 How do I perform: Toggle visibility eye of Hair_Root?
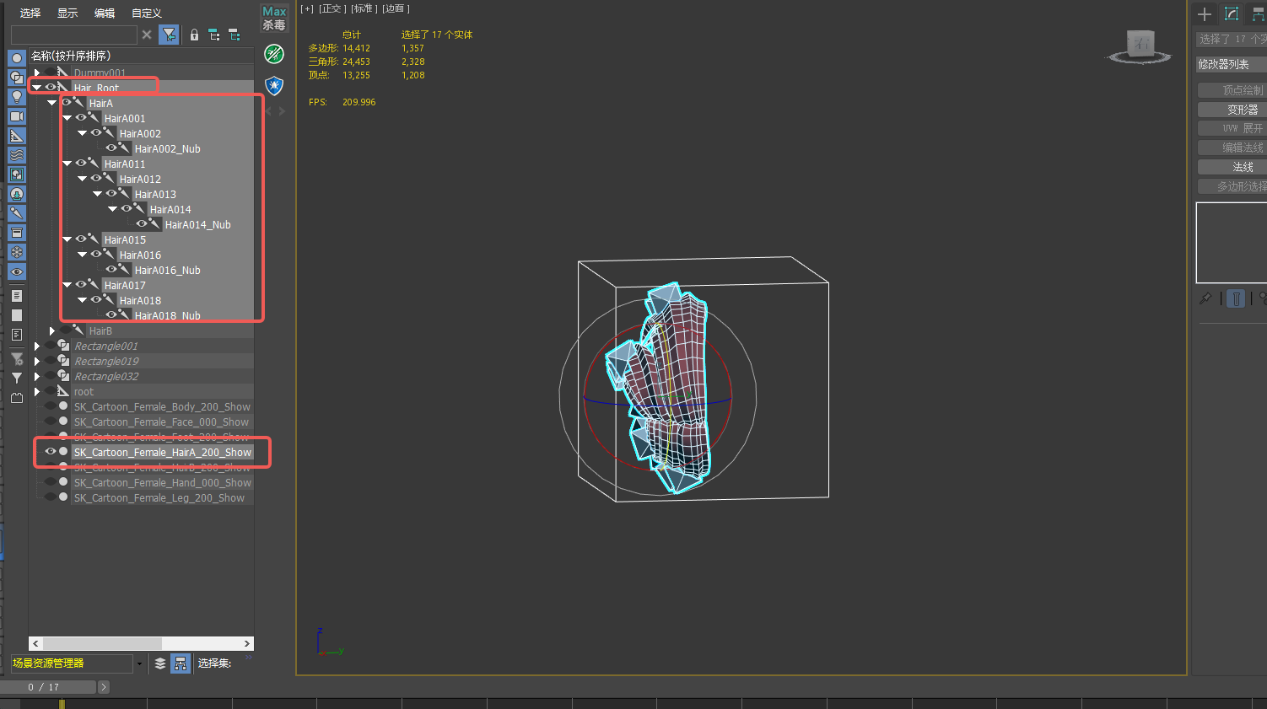[x=51, y=87]
